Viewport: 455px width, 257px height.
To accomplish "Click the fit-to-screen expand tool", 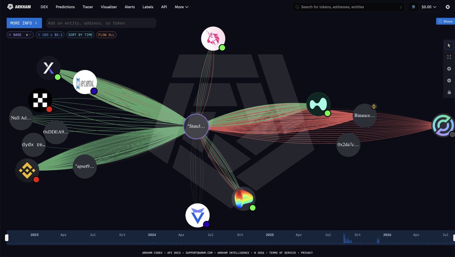I will tap(449, 57).
